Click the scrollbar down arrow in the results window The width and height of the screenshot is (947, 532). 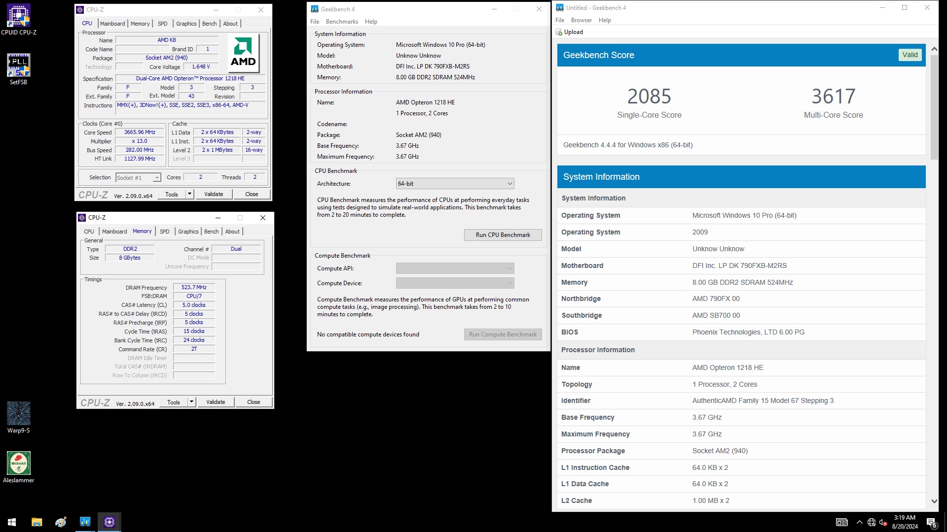[934, 501]
